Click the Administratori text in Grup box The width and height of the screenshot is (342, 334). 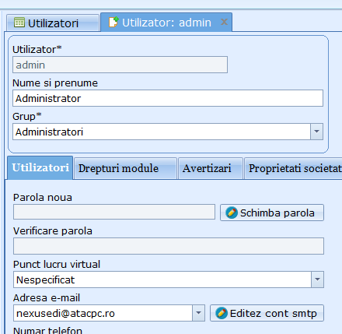49,132
